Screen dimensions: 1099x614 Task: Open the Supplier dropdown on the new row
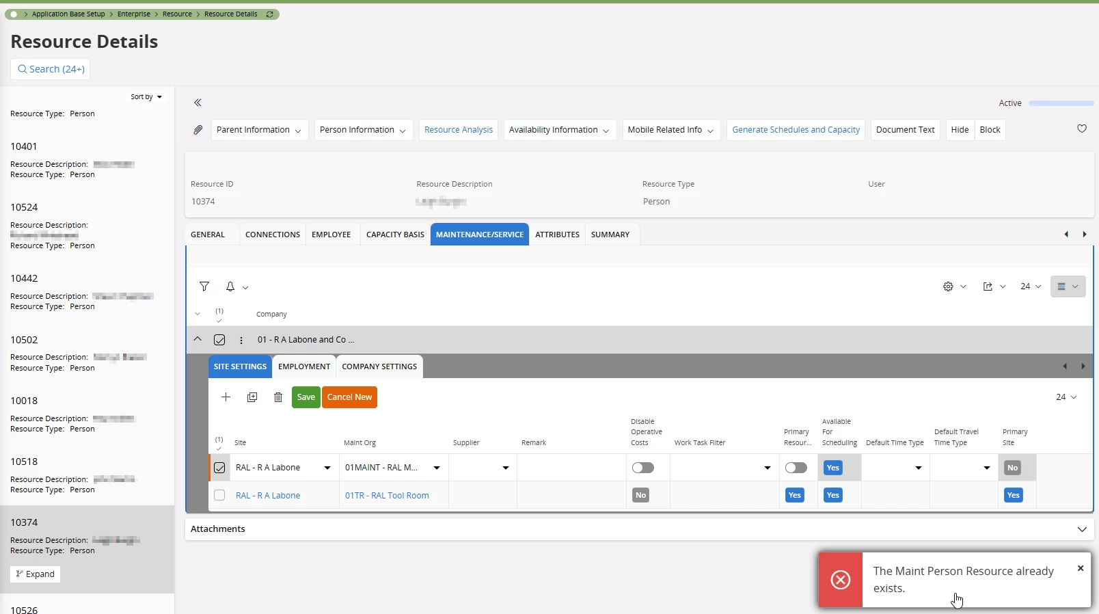[506, 468]
